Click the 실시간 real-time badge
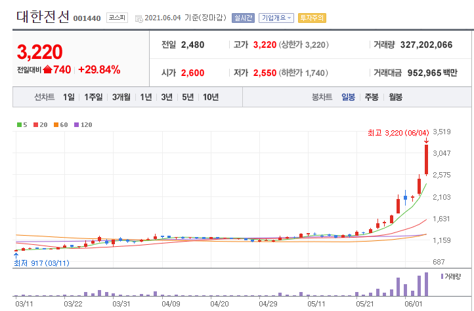Image resolution: width=474 pixels, height=311 pixels. (243, 18)
